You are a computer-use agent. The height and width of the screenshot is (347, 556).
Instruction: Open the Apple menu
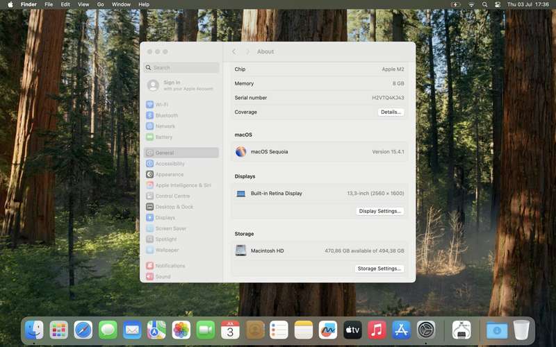[10, 5]
